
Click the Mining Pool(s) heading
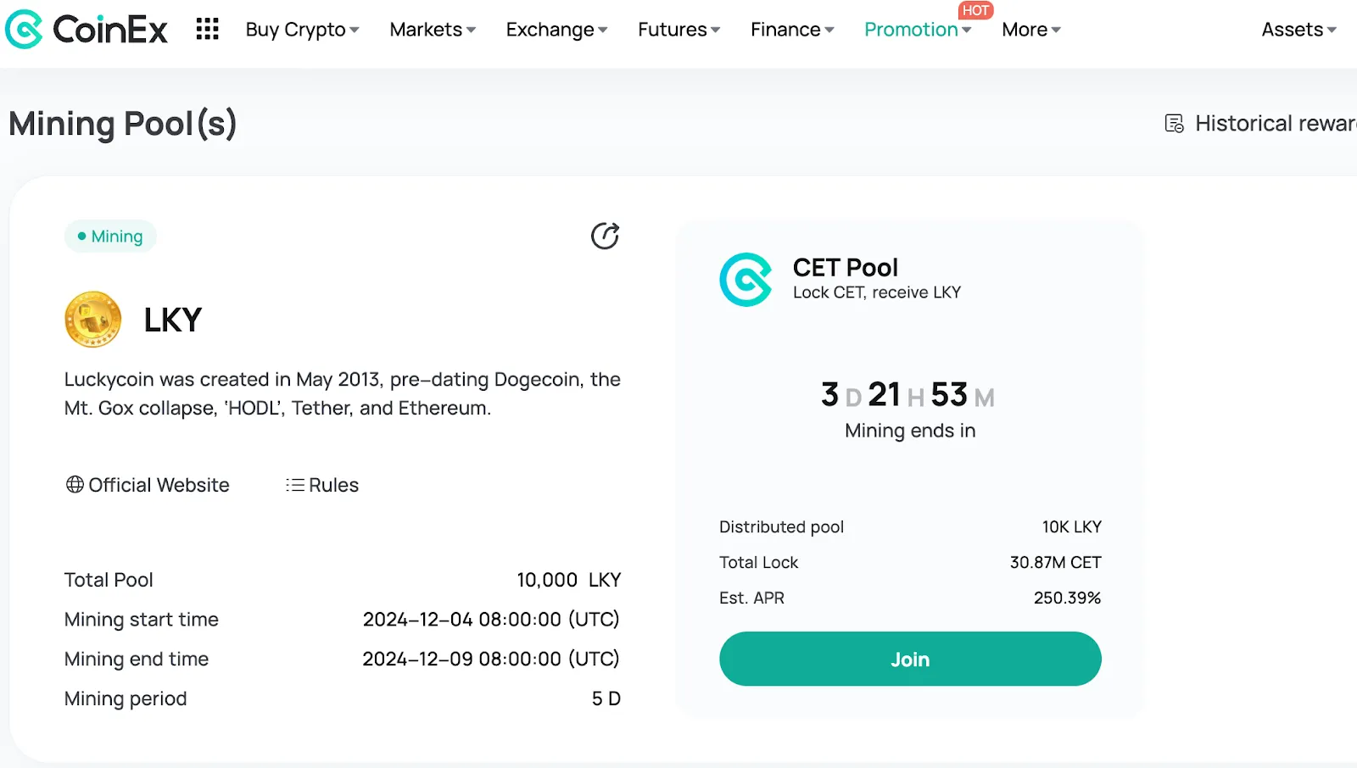[x=123, y=124]
